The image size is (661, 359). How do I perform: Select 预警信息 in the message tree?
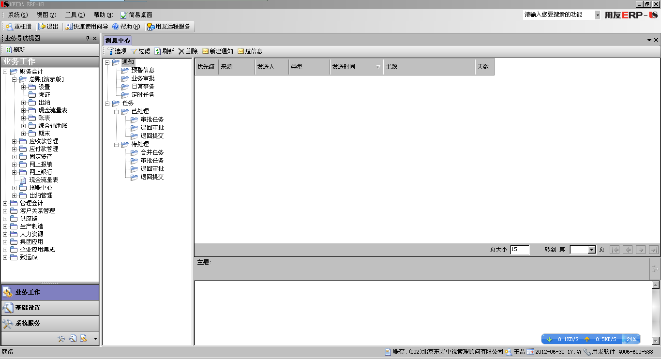[x=143, y=70]
